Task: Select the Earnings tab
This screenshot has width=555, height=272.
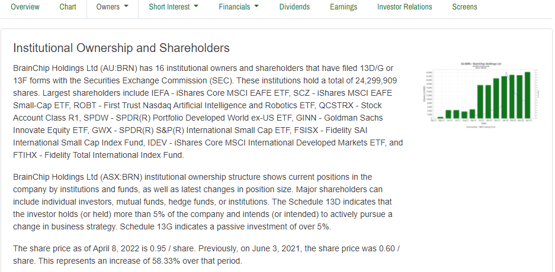Action: 344,7
